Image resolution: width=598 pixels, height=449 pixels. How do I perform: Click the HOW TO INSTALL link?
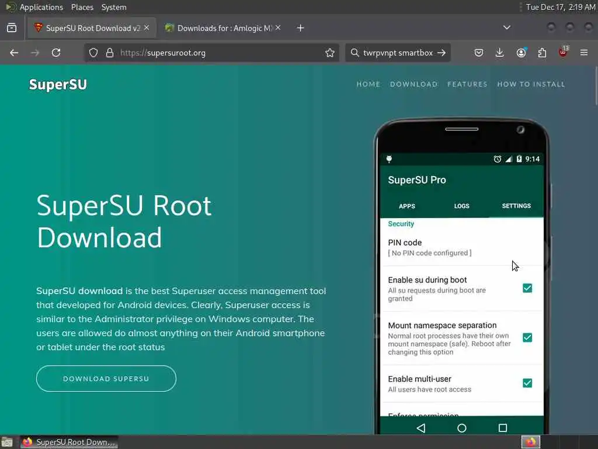(531, 84)
